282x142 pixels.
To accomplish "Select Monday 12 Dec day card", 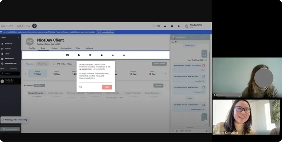I will (38, 73).
